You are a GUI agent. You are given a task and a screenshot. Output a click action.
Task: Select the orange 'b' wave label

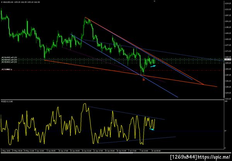143,80
